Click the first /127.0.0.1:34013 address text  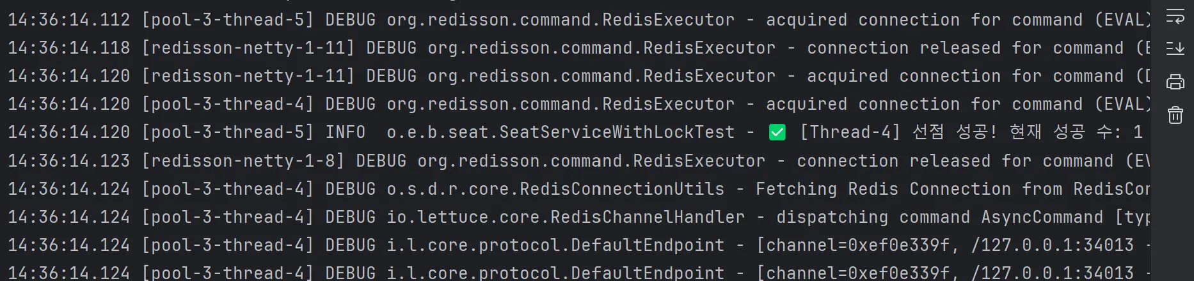point(1052,245)
